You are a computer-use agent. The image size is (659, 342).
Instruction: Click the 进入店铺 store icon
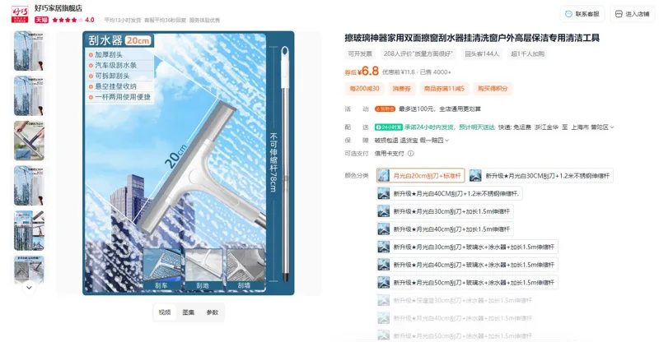[619, 14]
